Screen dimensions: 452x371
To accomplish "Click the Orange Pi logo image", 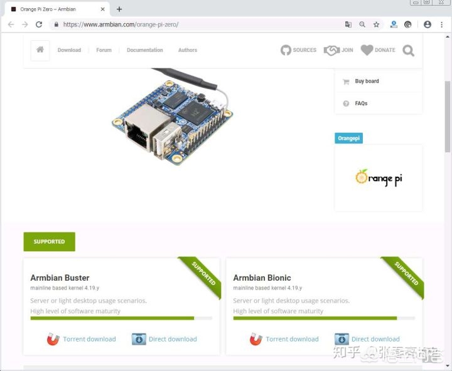I will [x=379, y=177].
